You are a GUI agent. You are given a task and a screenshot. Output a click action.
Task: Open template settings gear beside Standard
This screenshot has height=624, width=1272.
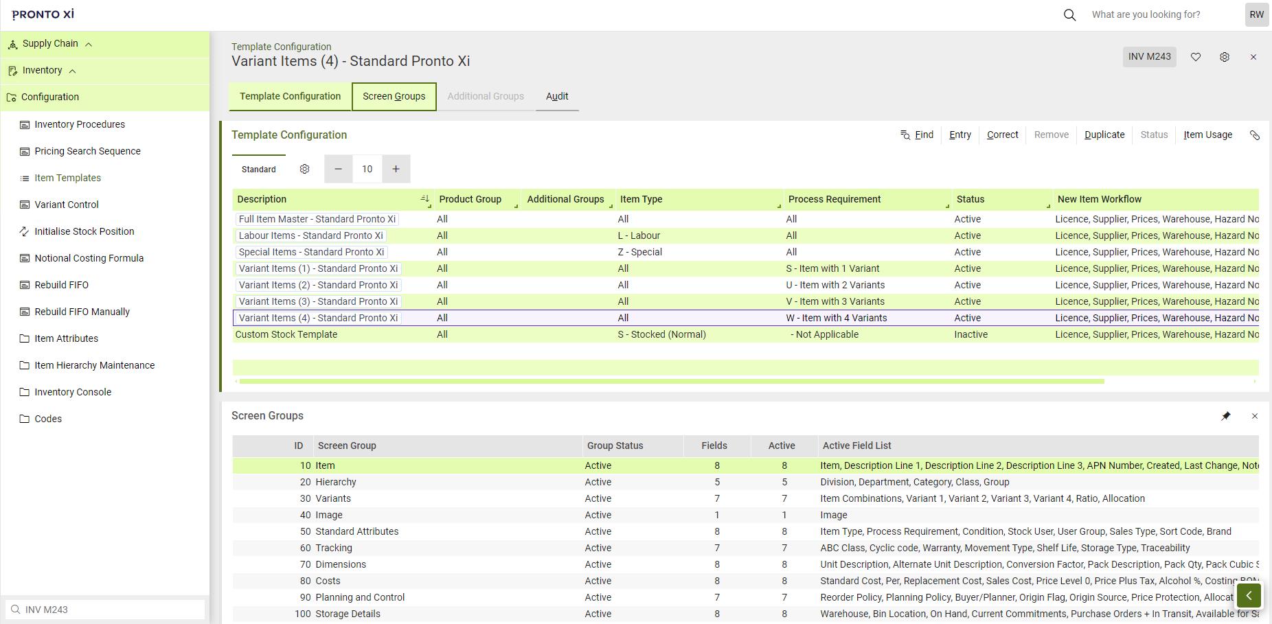[x=304, y=169]
